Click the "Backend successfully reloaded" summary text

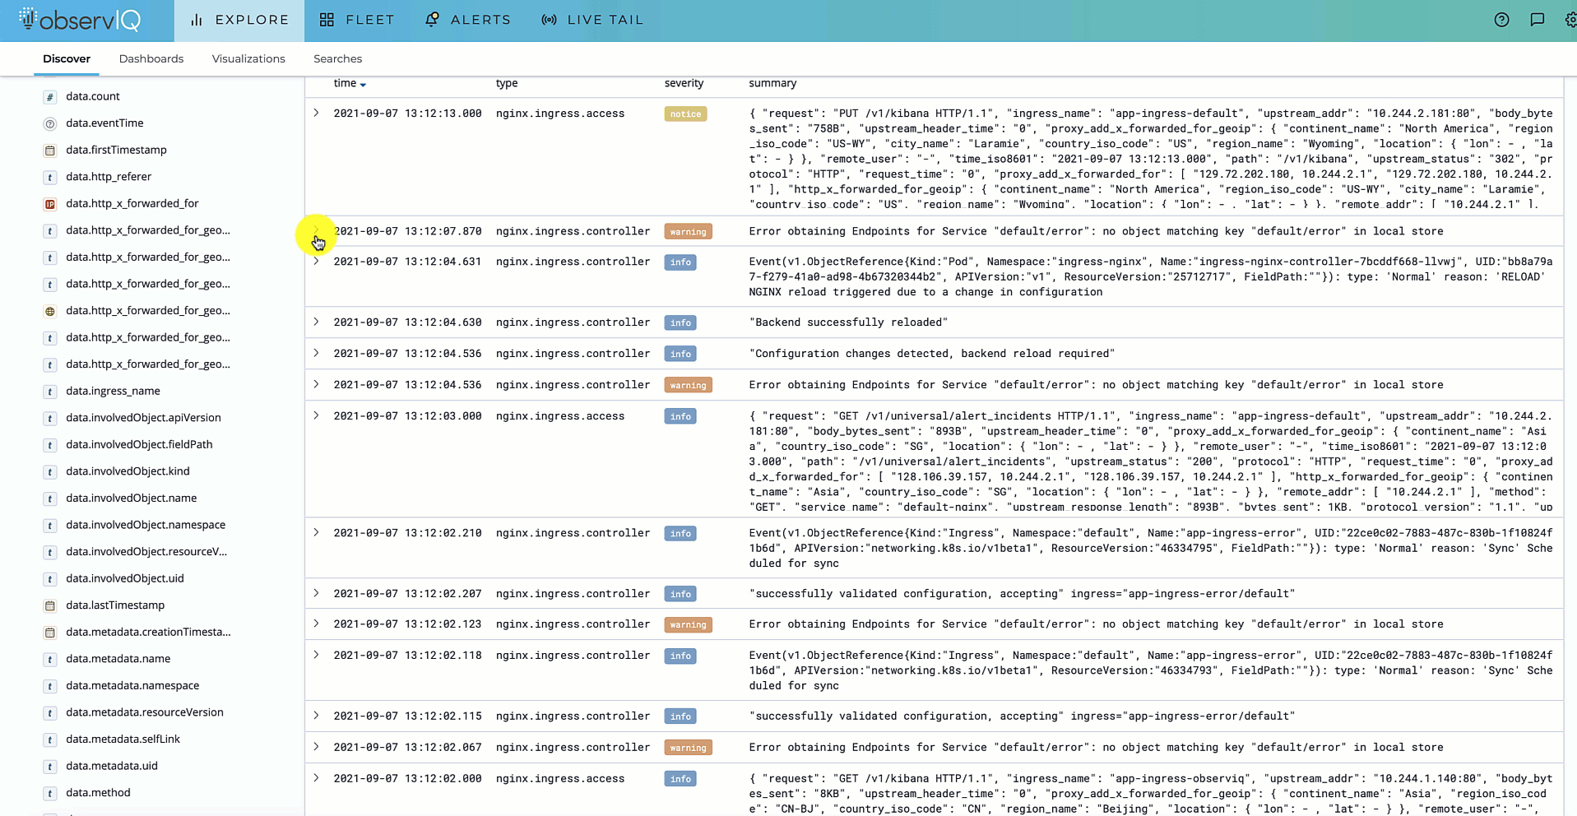point(848,322)
